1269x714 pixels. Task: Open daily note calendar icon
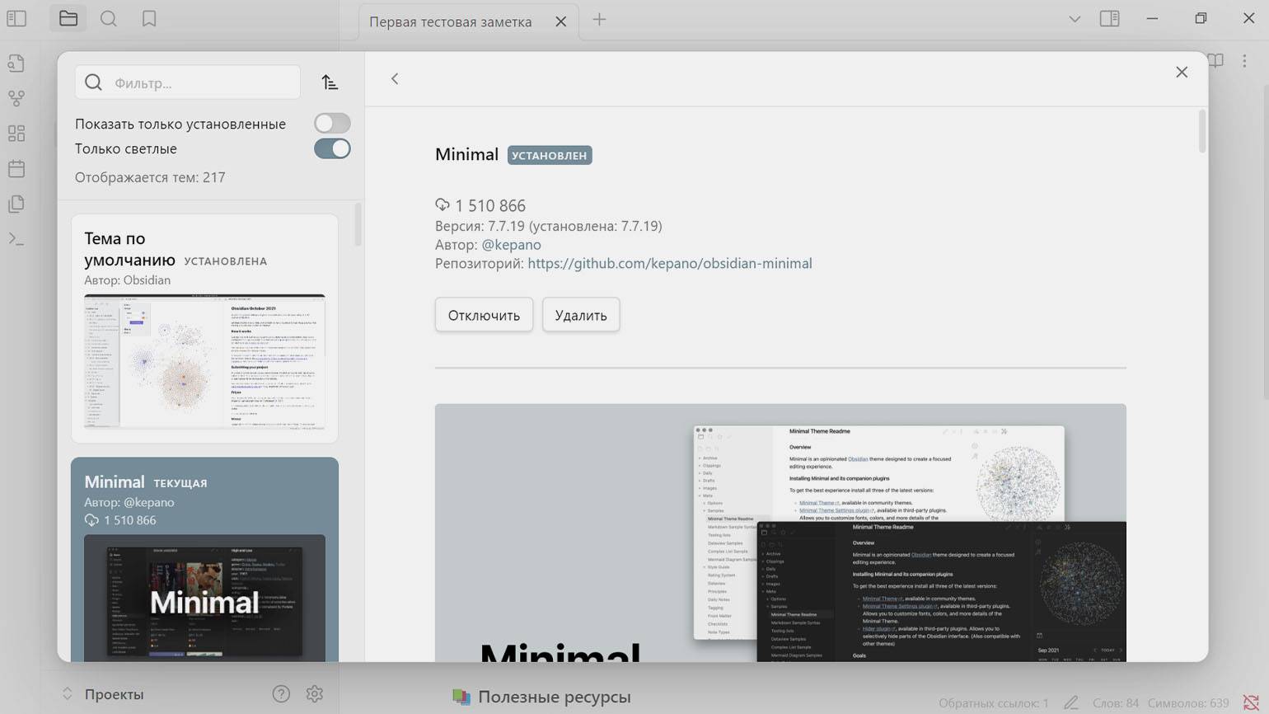coord(16,169)
